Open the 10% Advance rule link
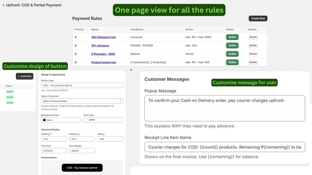 click(x=100, y=45)
